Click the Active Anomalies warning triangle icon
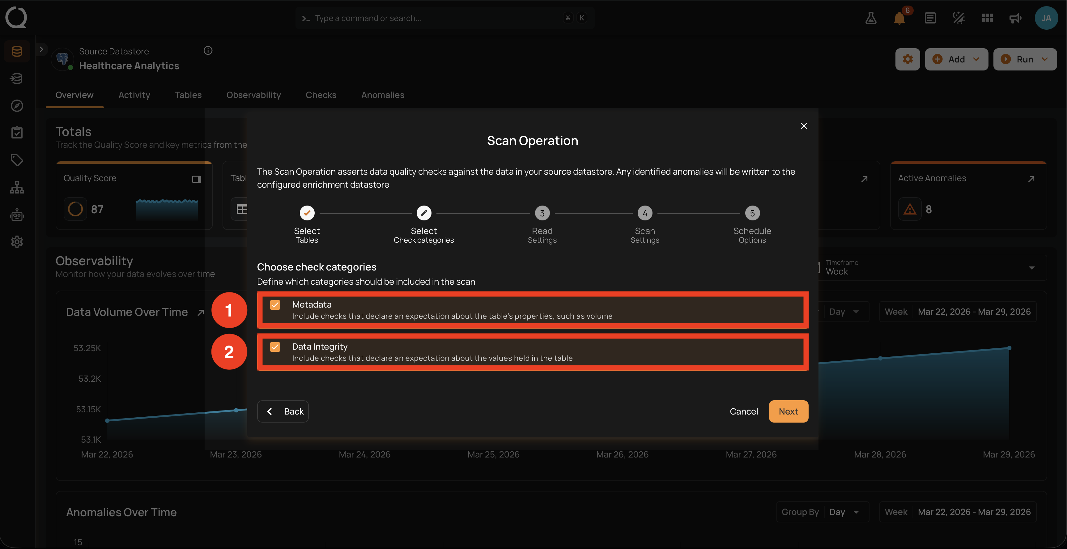1067x549 pixels. 910,209
